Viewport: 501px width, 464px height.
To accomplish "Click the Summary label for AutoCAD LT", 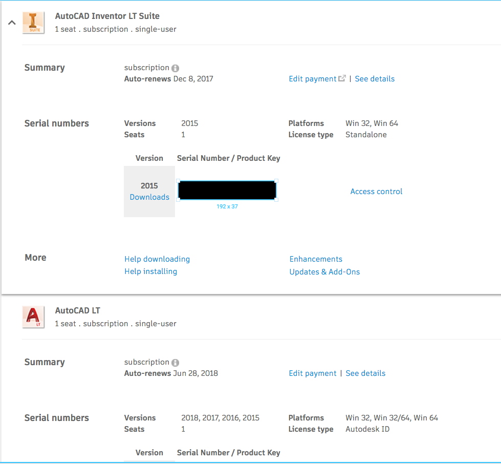I will pos(44,362).
